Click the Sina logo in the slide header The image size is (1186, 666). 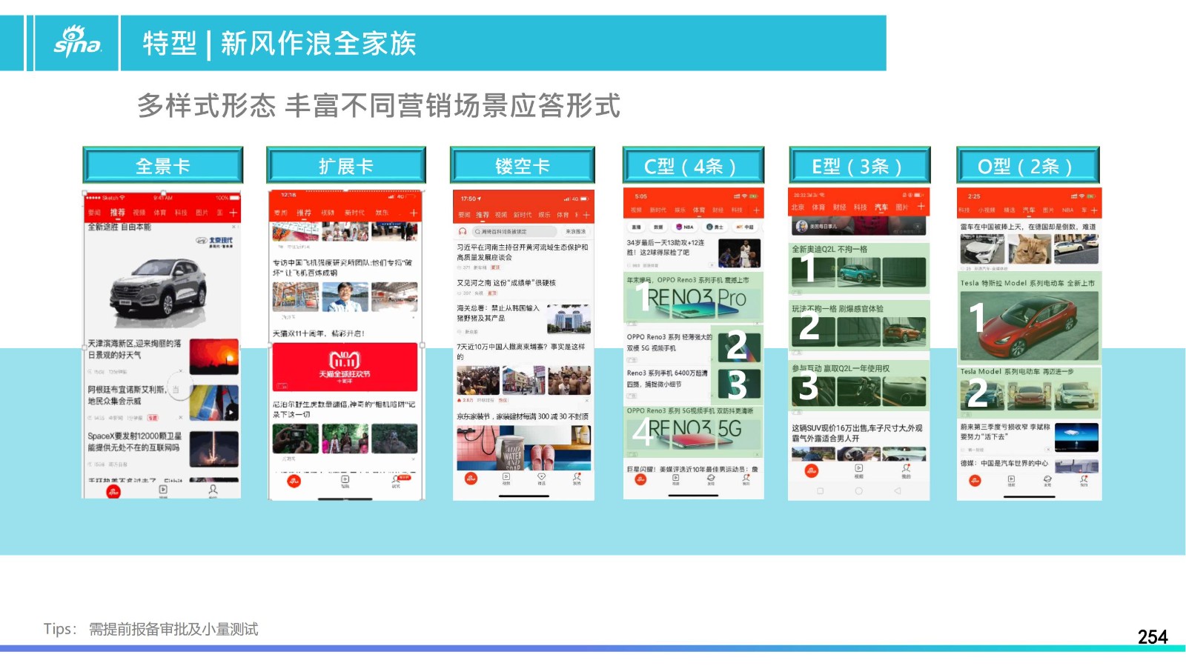tap(77, 41)
